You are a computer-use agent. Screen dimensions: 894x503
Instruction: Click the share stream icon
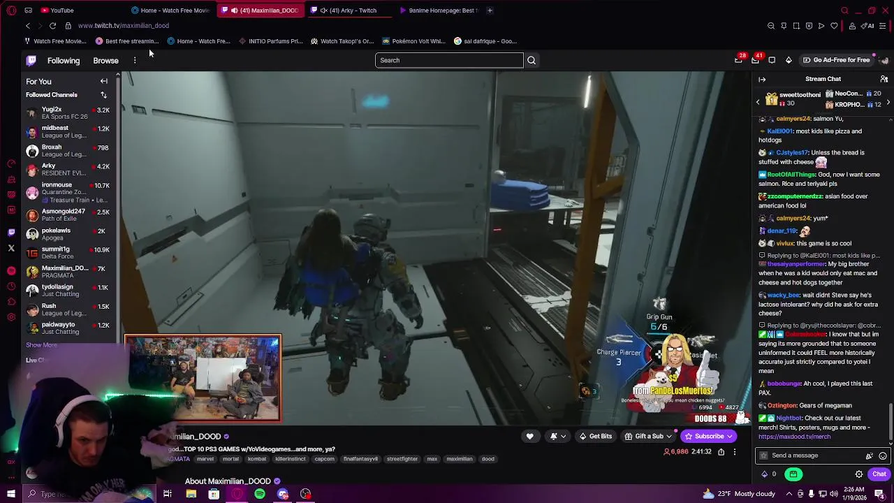pyautogui.click(x=721, y=452)
